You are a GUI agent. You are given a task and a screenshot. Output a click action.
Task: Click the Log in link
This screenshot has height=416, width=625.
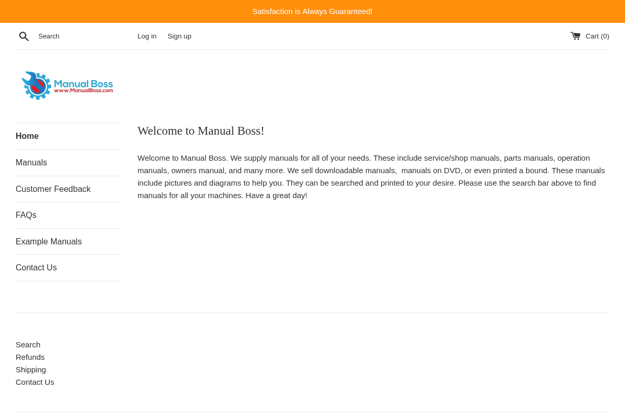[x=147, y=36]
